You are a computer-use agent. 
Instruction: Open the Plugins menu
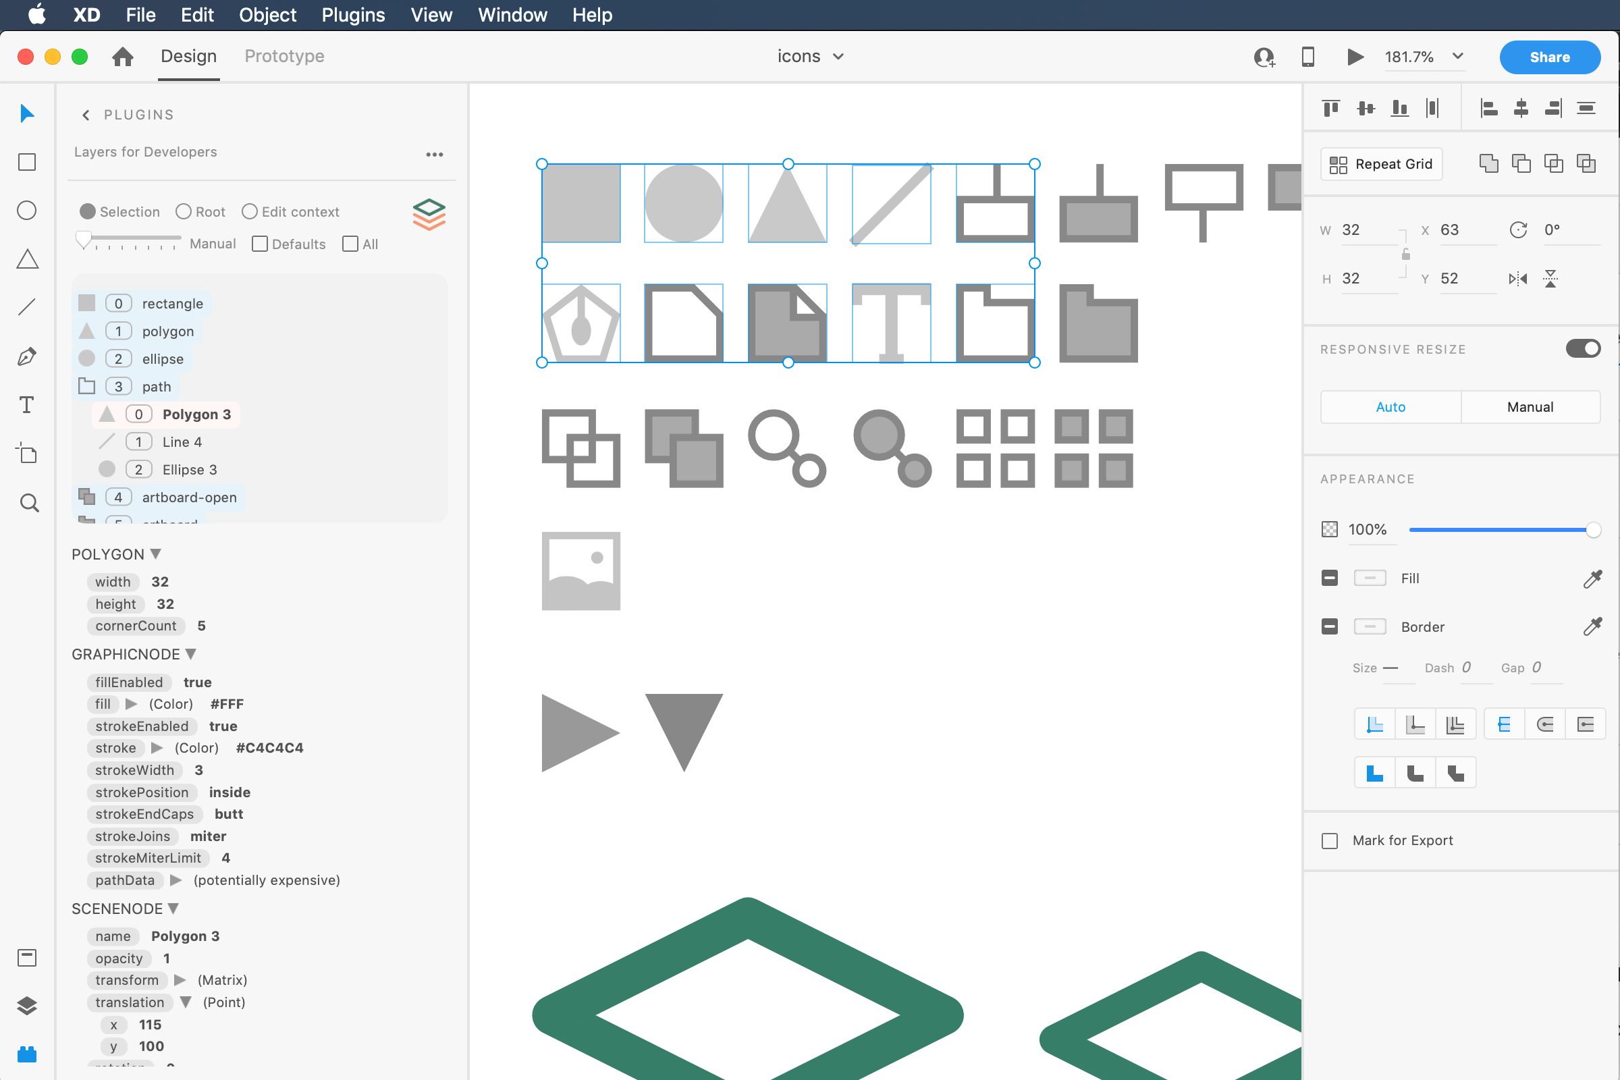click(352, 15)
